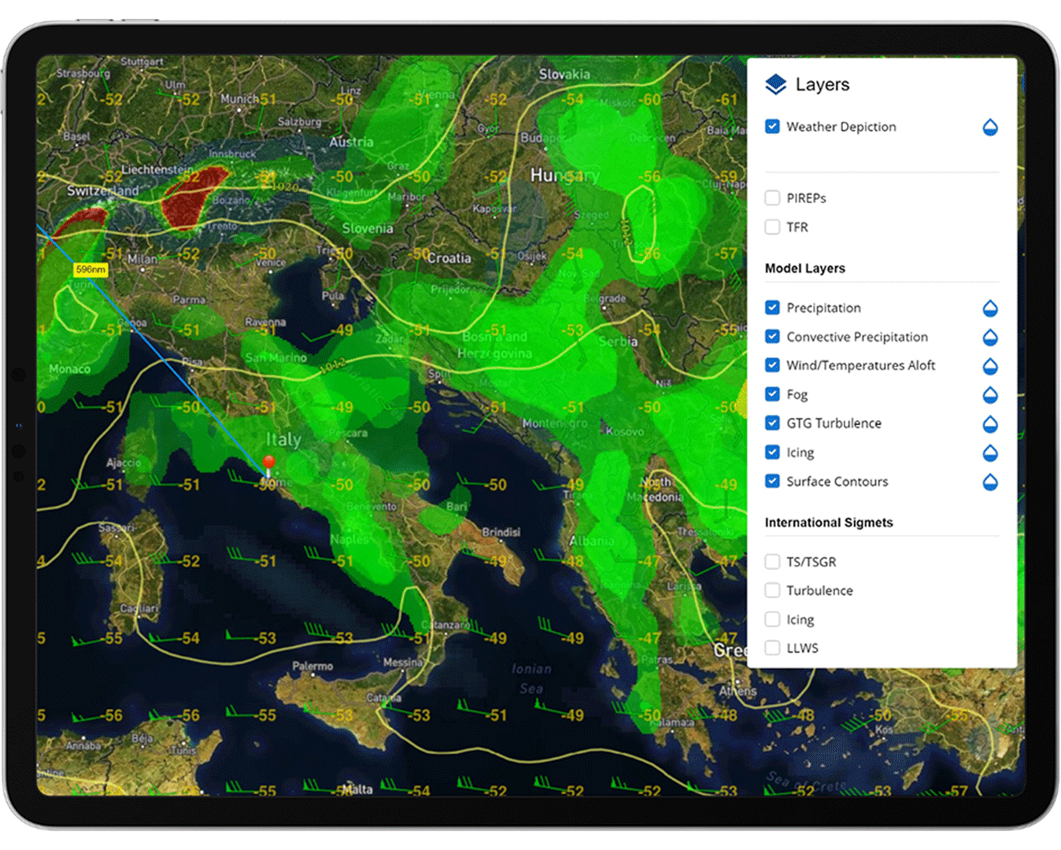
Task: Enable the TFR layer
Action: (x=772, y=227)
